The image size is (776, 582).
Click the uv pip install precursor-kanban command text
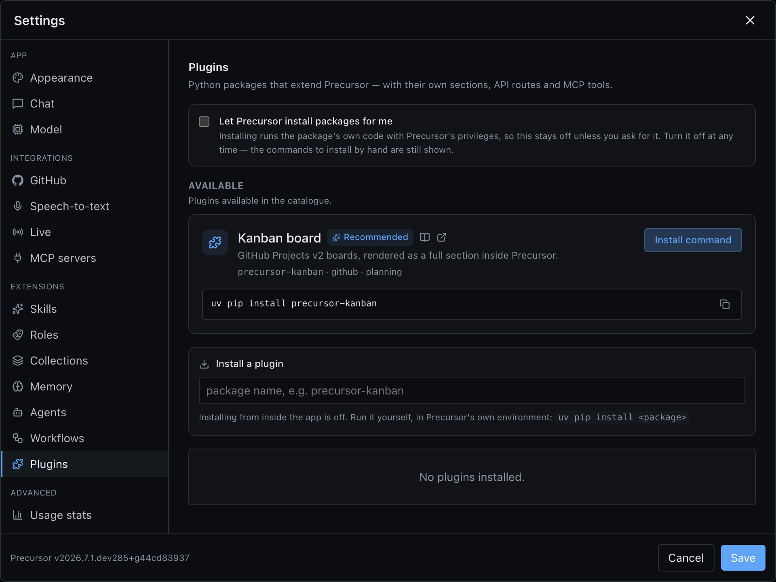click(x=294, y=304)
